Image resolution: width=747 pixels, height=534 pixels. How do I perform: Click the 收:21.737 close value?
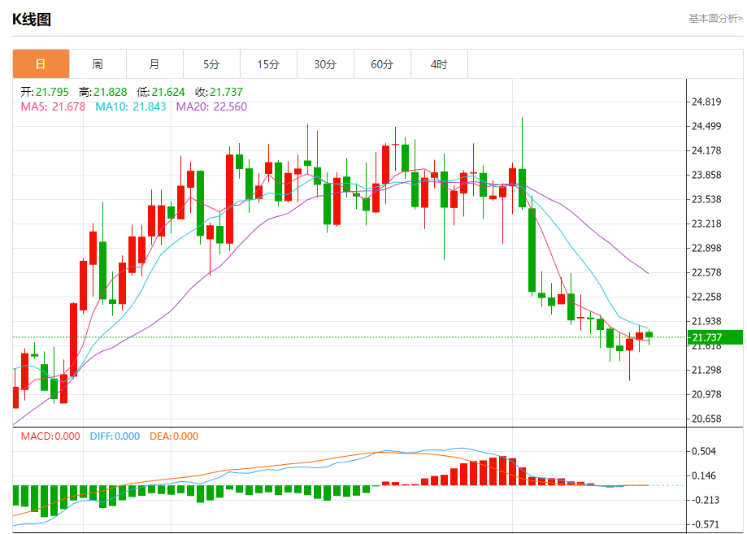click(x=219, y=92)
